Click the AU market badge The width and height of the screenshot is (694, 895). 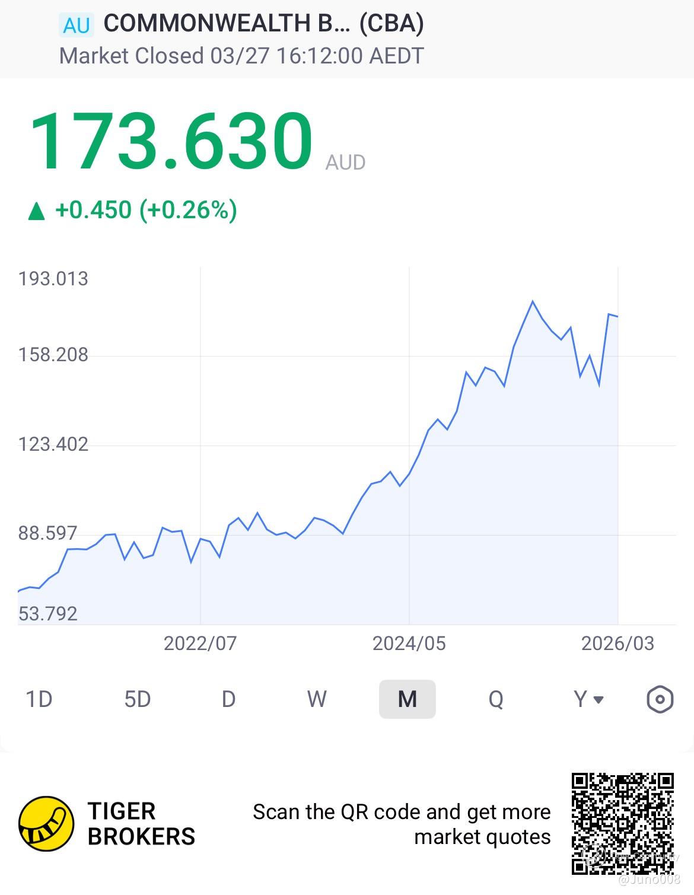pyautogui.click(x=77, y=26)
